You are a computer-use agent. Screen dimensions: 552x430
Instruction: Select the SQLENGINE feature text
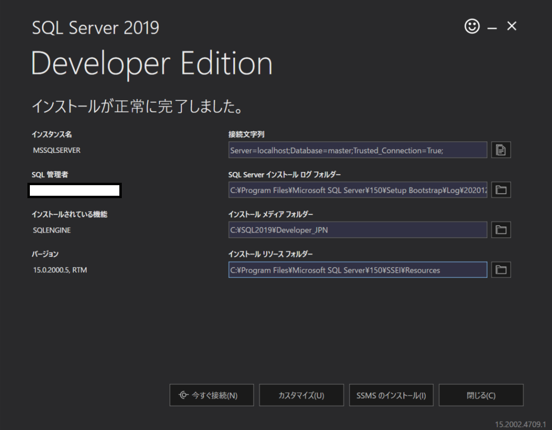[x=52, y=230]
